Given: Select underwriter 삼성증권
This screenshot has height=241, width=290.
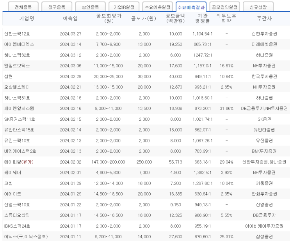Looking at the screenshot, I should (x=264, y=236).
